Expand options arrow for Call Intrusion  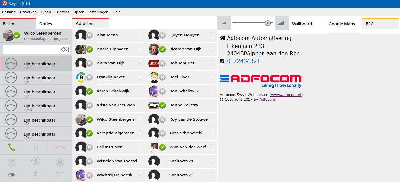tap(139, 147)
